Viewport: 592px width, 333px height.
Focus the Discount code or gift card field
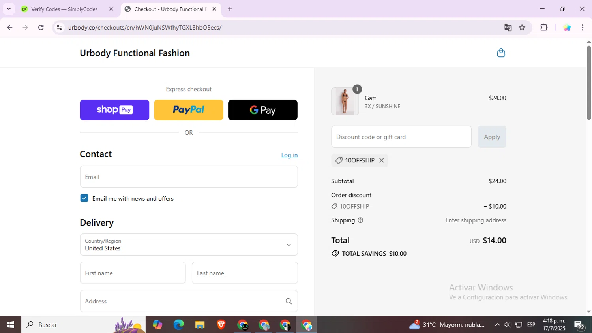401,137
